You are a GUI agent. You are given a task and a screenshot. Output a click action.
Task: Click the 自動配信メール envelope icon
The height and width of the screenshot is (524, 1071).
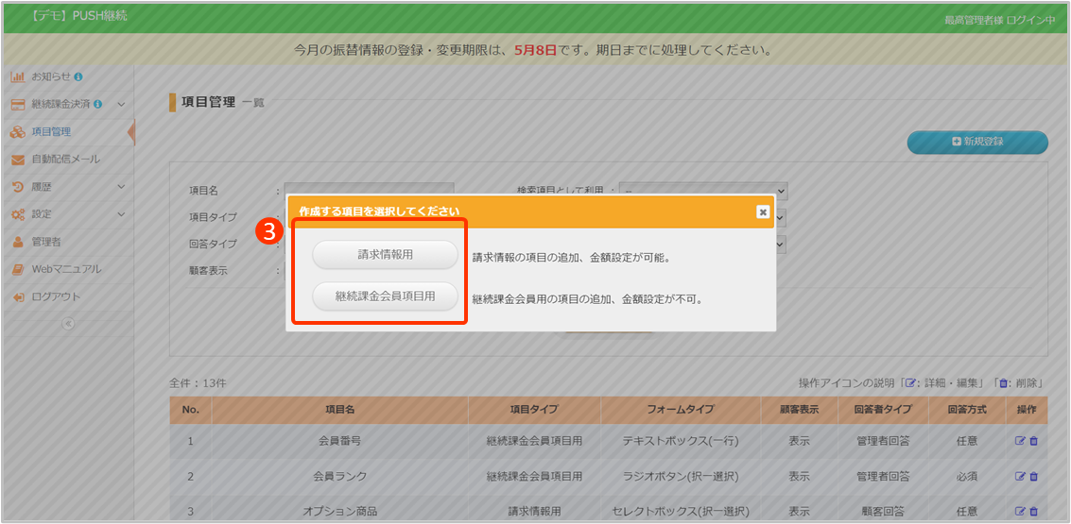[17, 160]
